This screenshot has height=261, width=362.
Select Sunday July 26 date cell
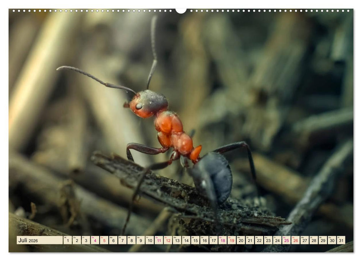point(295,240)
